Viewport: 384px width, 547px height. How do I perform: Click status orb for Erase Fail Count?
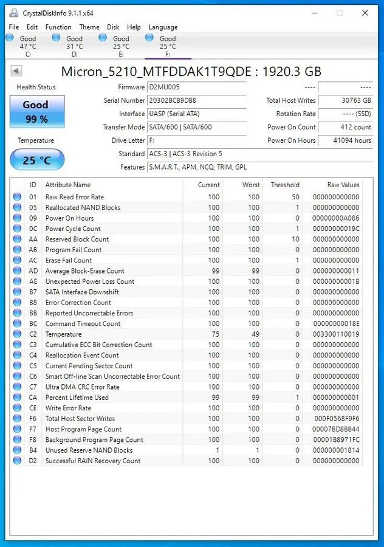(17, 260)
